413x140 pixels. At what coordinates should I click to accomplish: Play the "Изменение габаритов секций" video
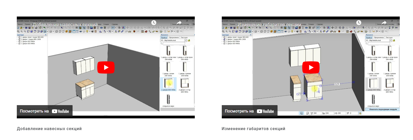point(311,67)
